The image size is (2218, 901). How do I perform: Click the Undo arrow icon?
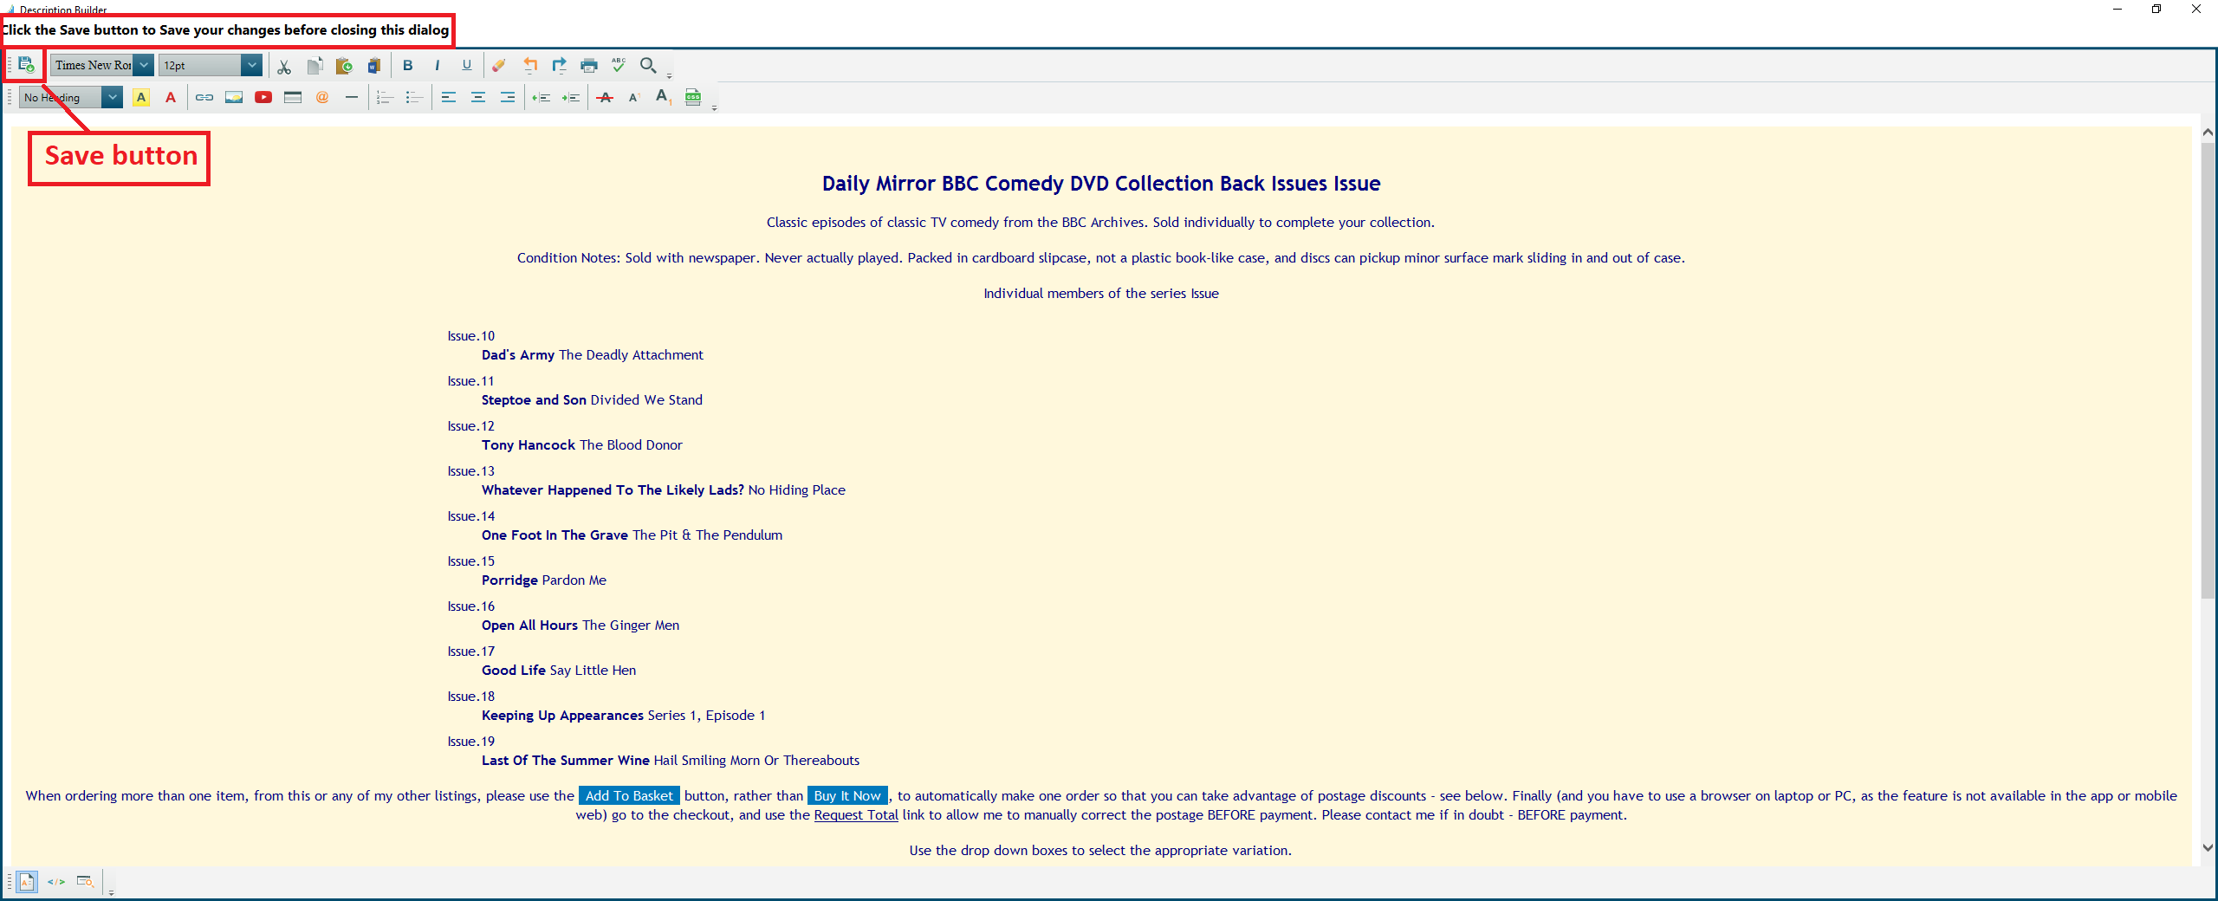pyautogui.click(x=530, y=66)
